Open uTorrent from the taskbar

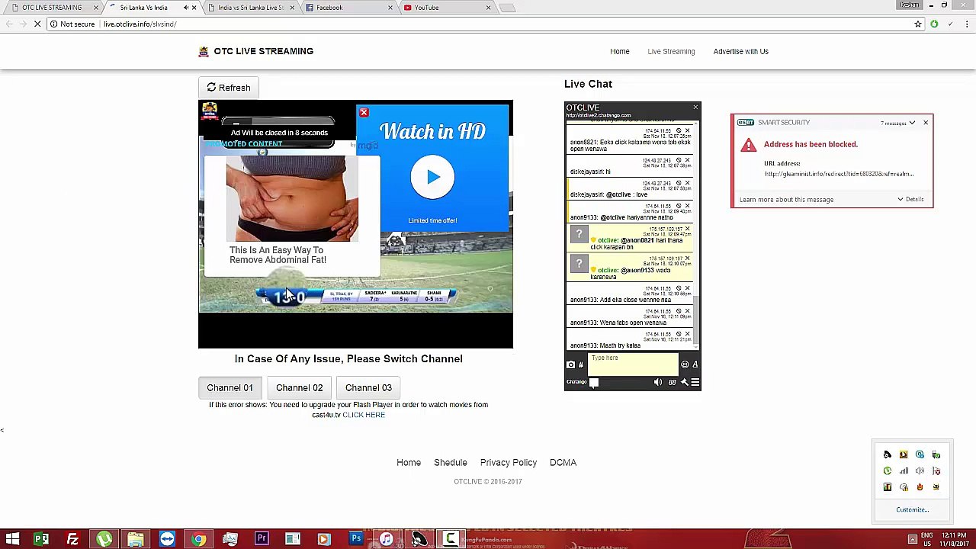pos(104,540)
